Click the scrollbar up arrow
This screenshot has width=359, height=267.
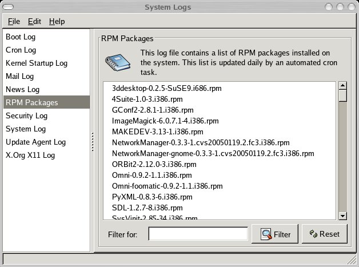pyautogui.click(x=343, y=86)
